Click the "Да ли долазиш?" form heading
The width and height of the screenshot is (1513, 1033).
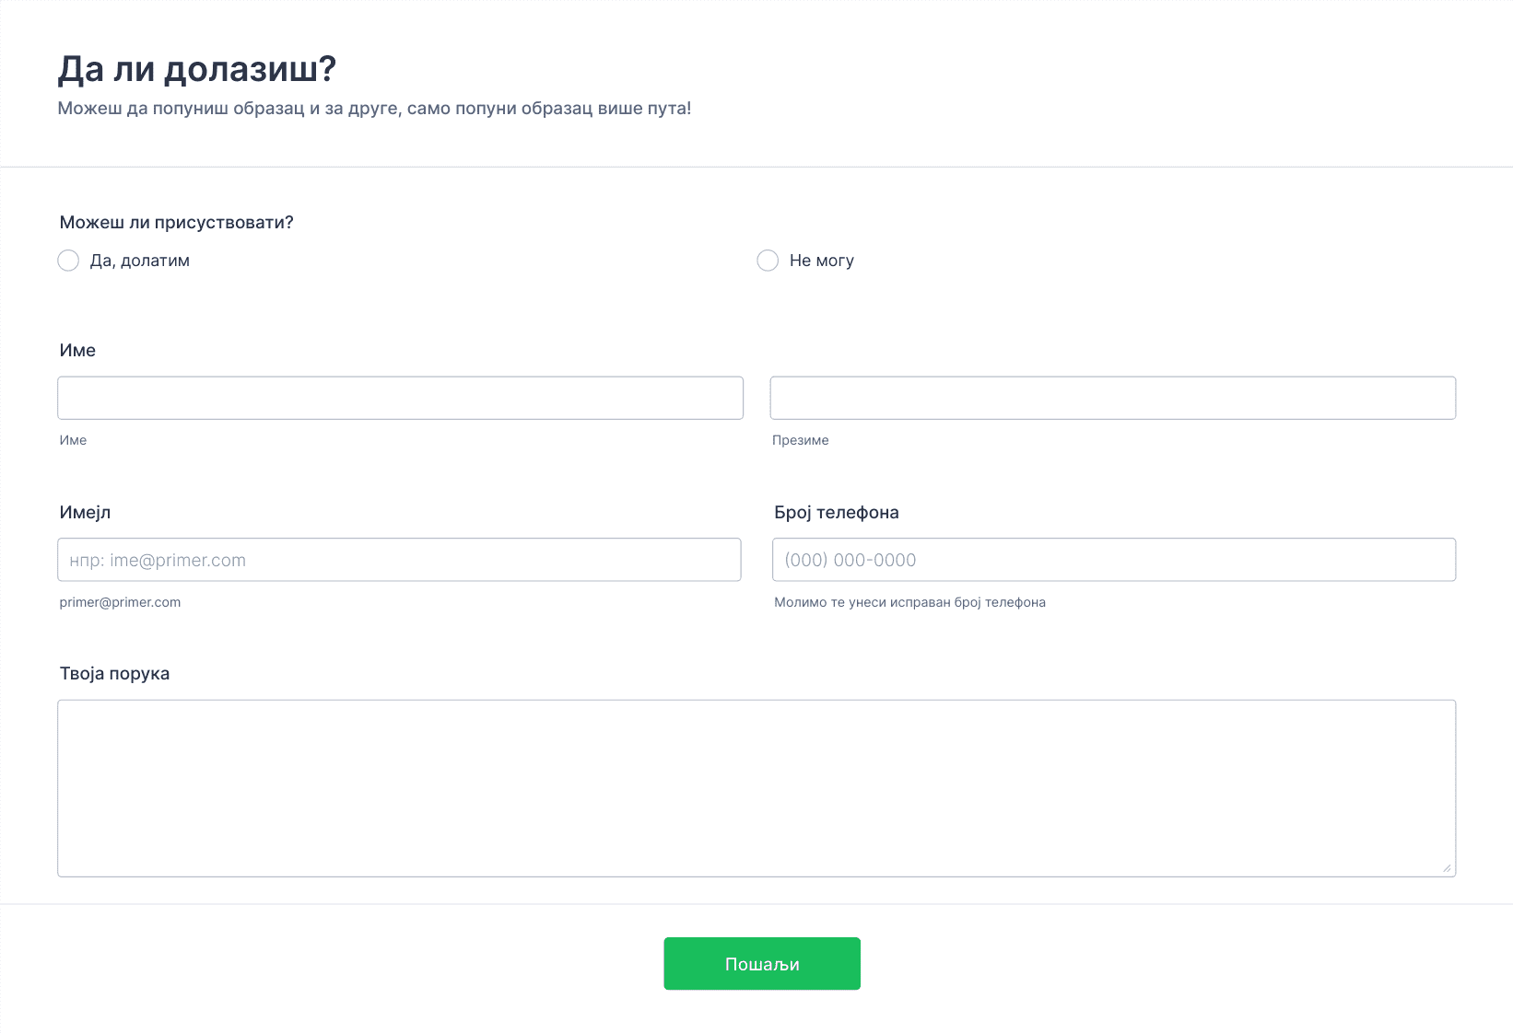(x=197, y=69)
